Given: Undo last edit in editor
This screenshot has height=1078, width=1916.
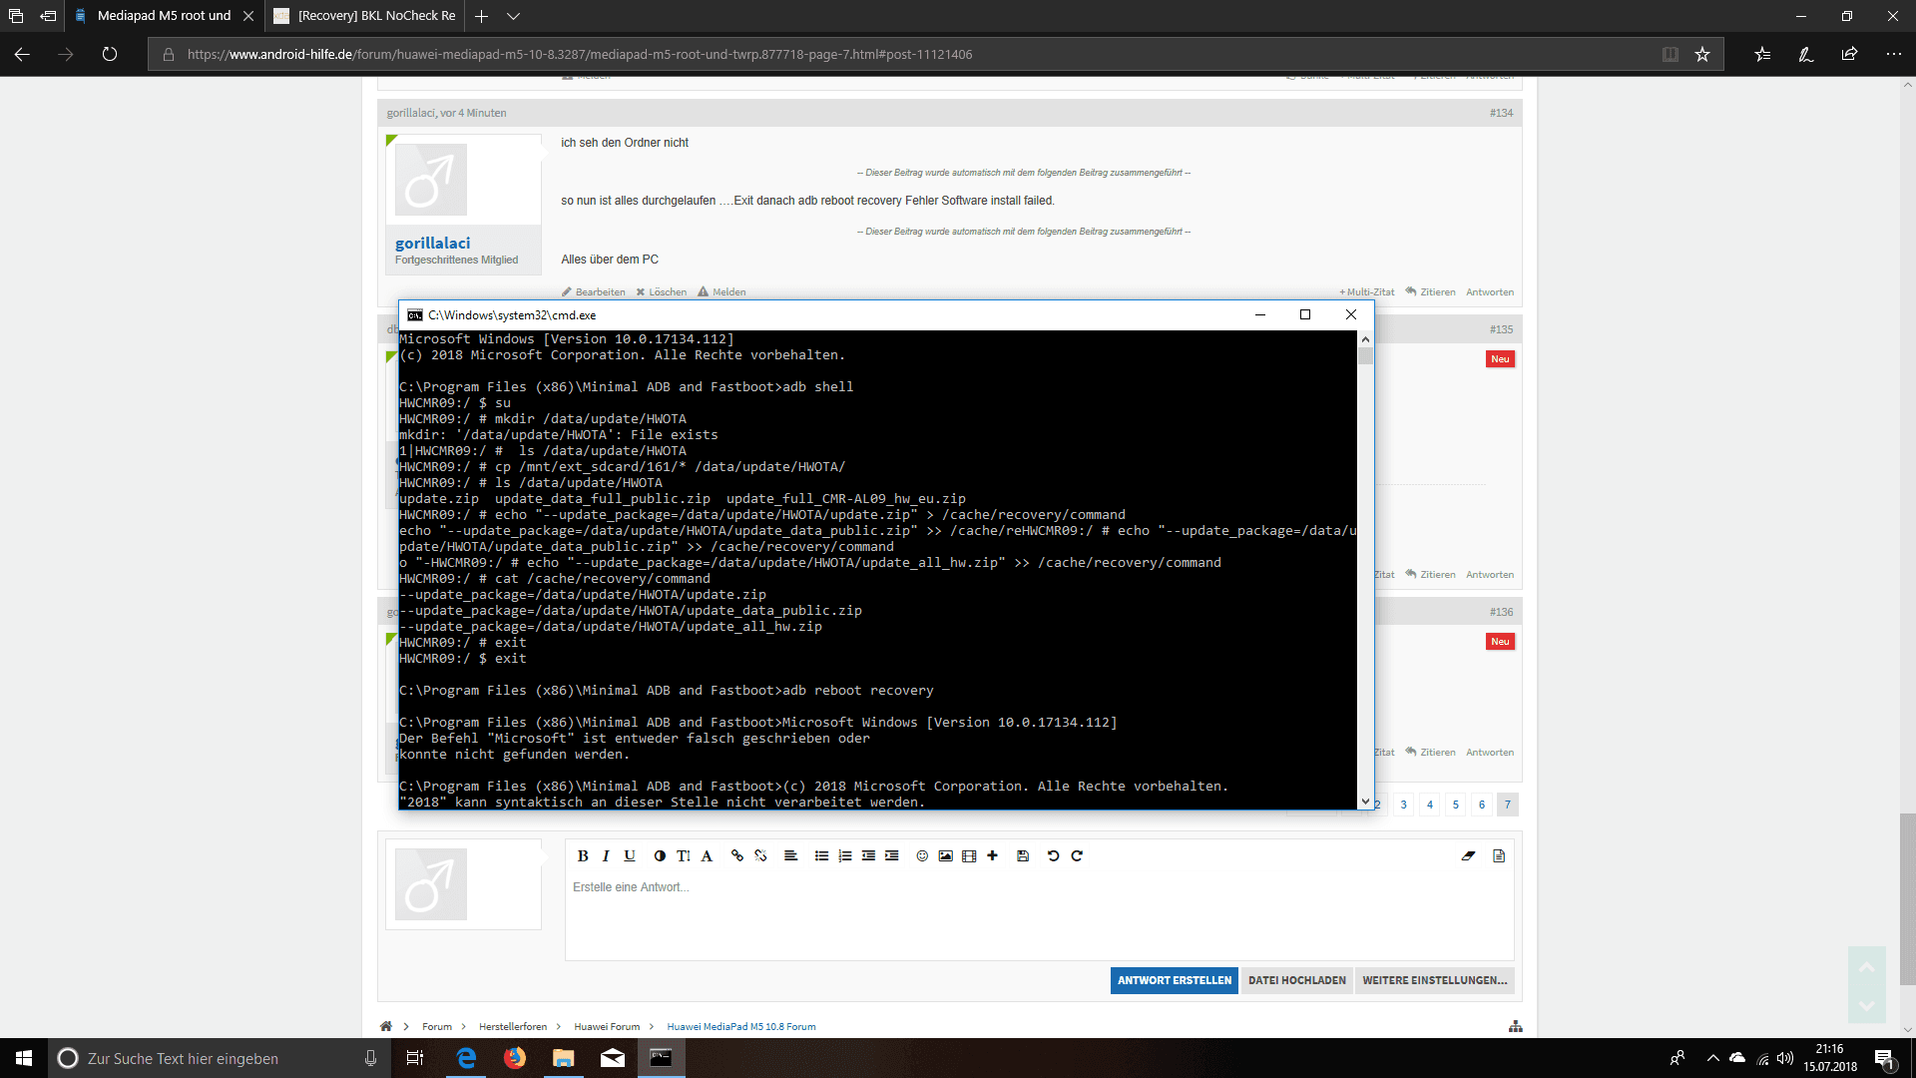Looking at the screenshot, I should [x=1053, y=855].
